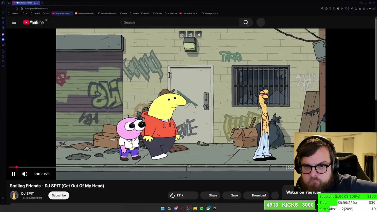Open the DJ SPIT channel avatar

(14, 195)
